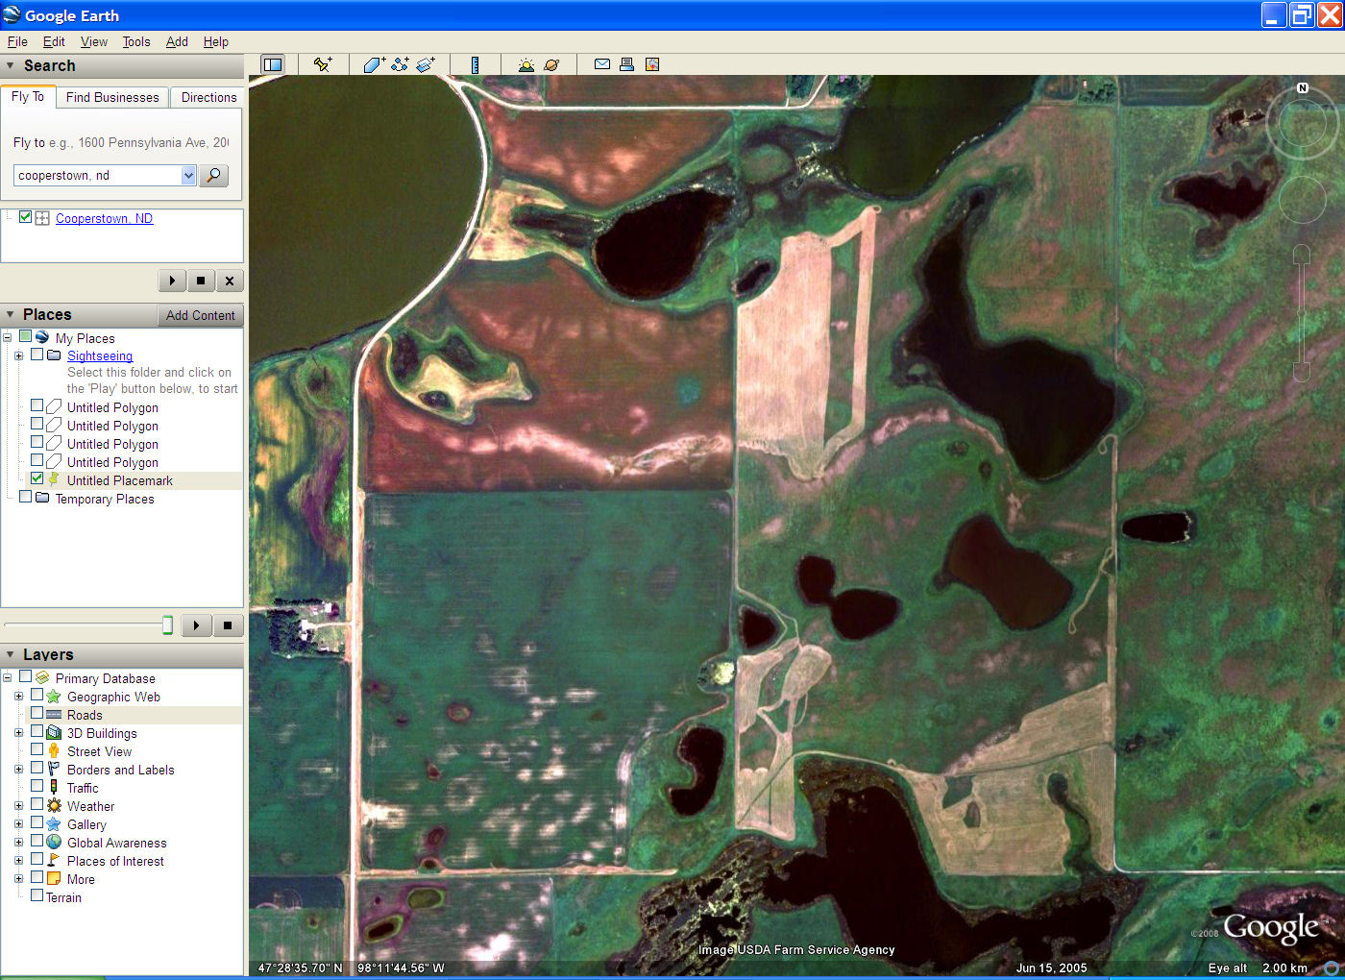Uncheck the Cooperstown, ND result checkbox
Viewport: 1345px width, 980px height.
pyautogui.click(x=26, y=217)
